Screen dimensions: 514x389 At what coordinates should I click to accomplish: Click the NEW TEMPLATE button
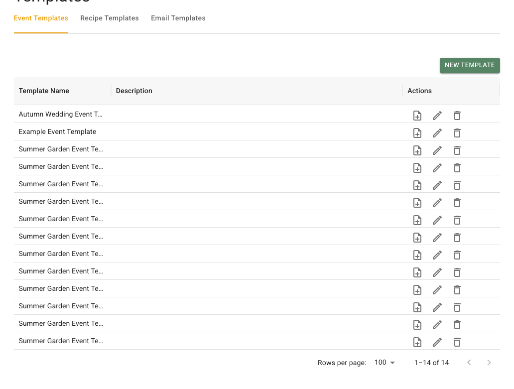(x=470, y=65)
